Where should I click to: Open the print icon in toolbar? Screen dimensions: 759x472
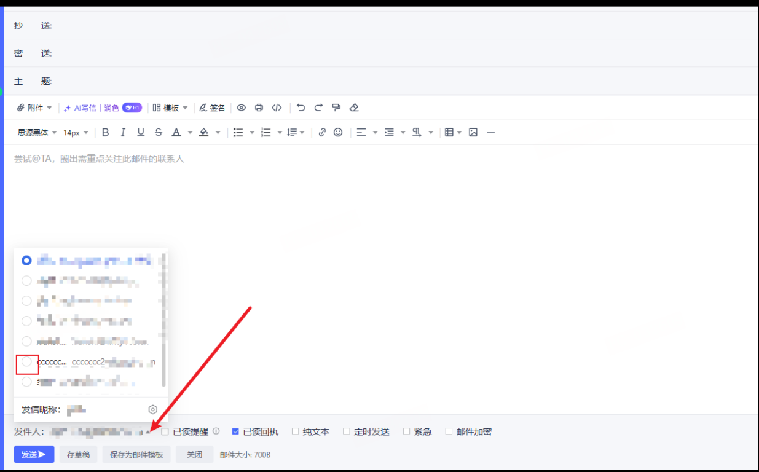pyautogui.click(x=259, y=108)
